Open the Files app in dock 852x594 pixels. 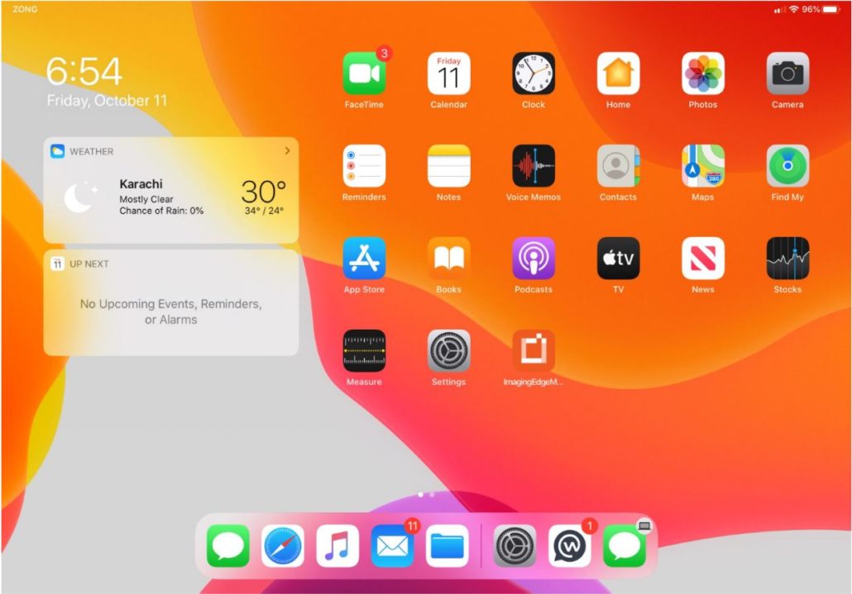(448, 546)
